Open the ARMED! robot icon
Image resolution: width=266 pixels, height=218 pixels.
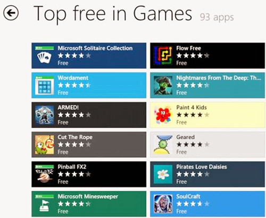click(x=44, y=115)
